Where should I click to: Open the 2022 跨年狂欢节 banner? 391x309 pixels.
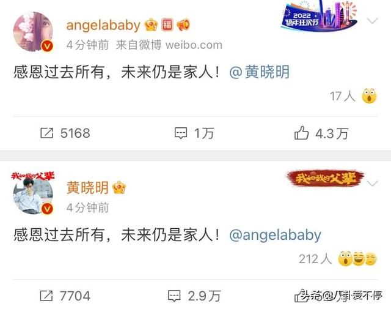(320, 16)
